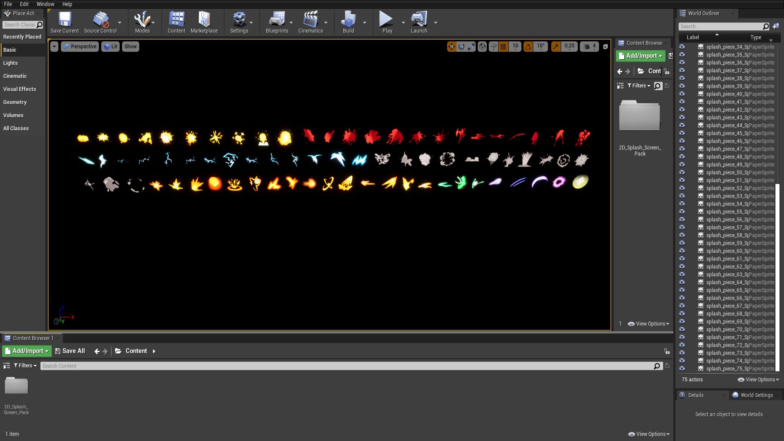The image size is (784, 441).
Task: Toggle grid snapping in the viewport
Action: (503, 47)
